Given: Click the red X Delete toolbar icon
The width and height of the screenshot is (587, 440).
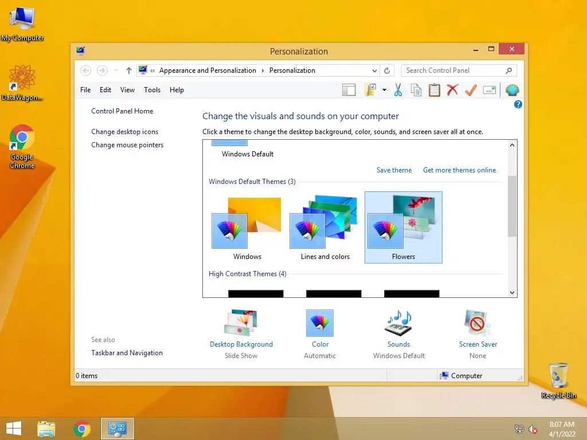Looking at the screenshot, I should tap(452, 90).
